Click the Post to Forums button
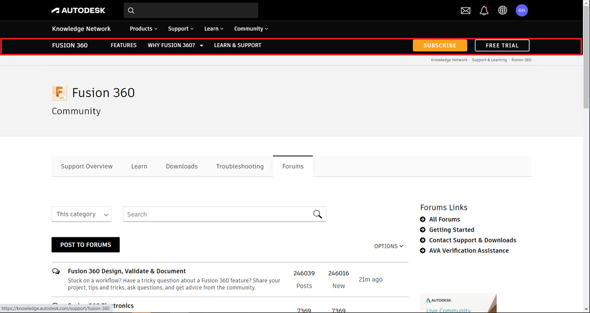The image size is (590, 313). click(86, 245)
